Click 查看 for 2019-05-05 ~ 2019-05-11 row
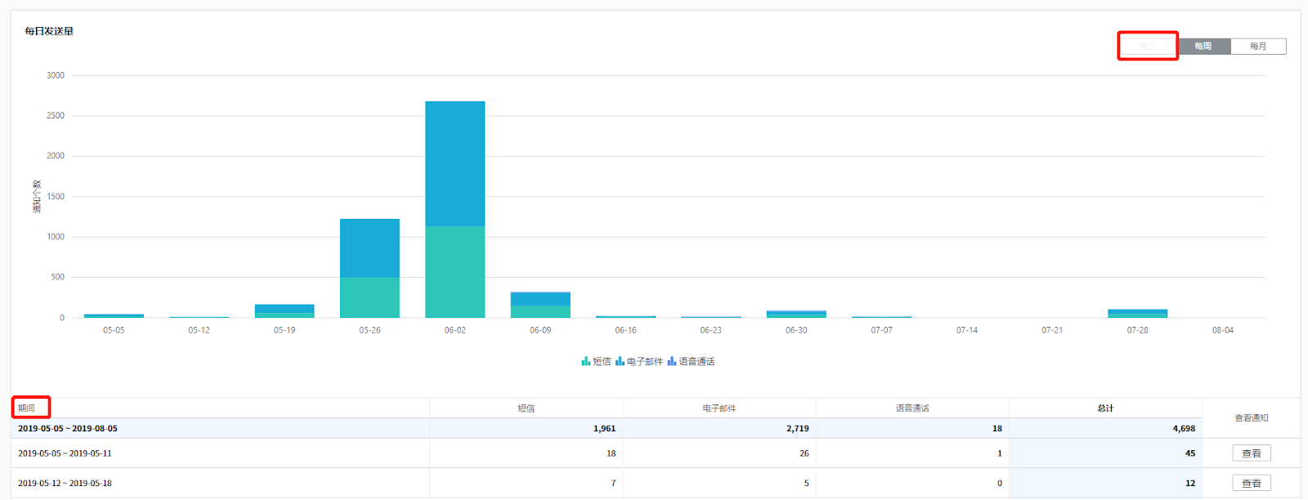1308x500 pixels. coord(1251,453)
